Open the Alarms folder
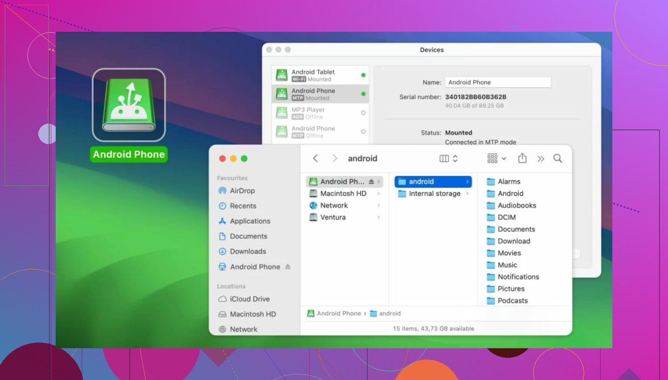The image size is (668, 380). [x=504, y=182]
